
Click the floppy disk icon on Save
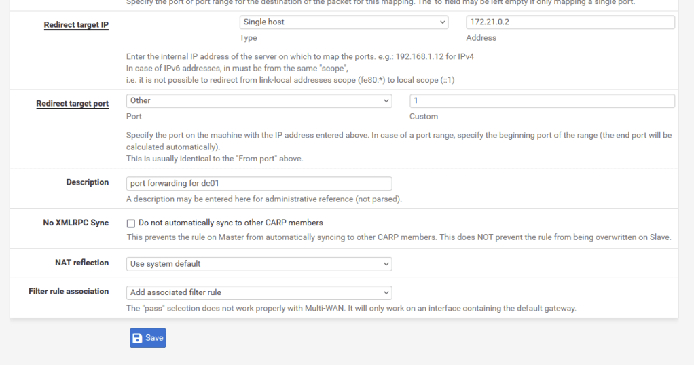click(138, 338)
